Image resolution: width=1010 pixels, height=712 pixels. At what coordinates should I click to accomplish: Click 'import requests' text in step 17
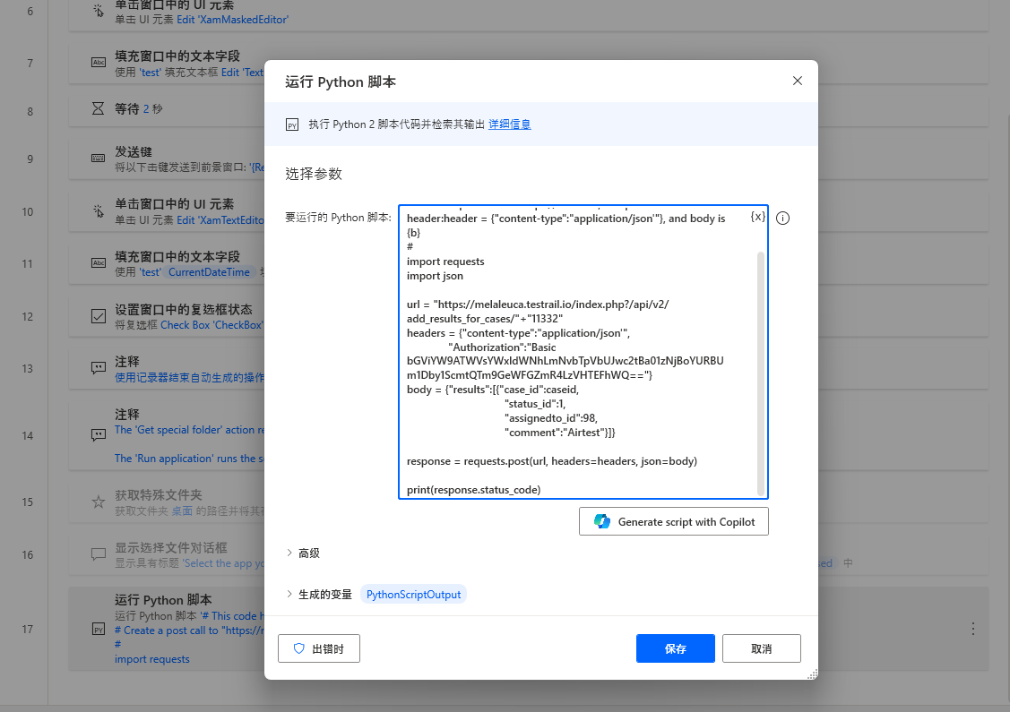152,659
